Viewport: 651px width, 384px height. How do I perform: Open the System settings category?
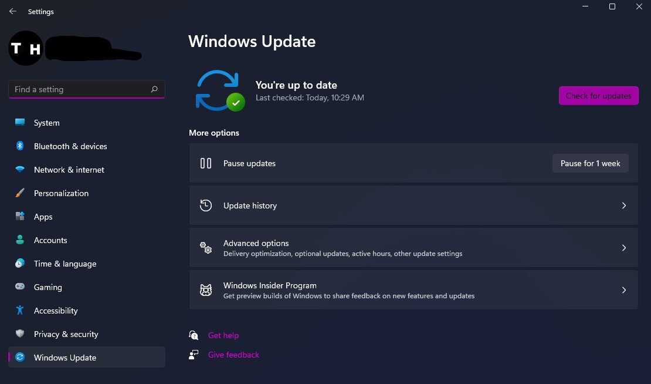pyautogui.click(x=87, y=123)
